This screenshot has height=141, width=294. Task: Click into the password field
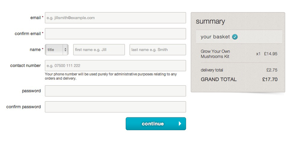[115, 91]
